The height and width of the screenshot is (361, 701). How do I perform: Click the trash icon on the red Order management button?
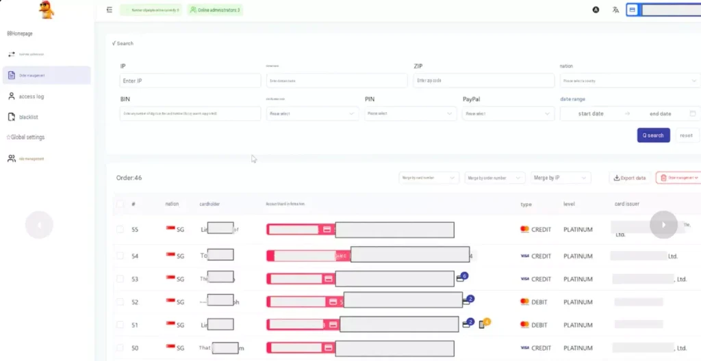[663, 178]
